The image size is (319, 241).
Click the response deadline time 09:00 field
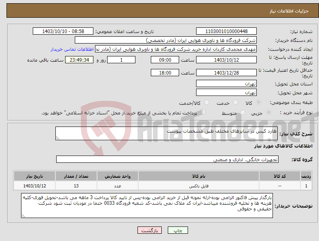coord(165,60)
